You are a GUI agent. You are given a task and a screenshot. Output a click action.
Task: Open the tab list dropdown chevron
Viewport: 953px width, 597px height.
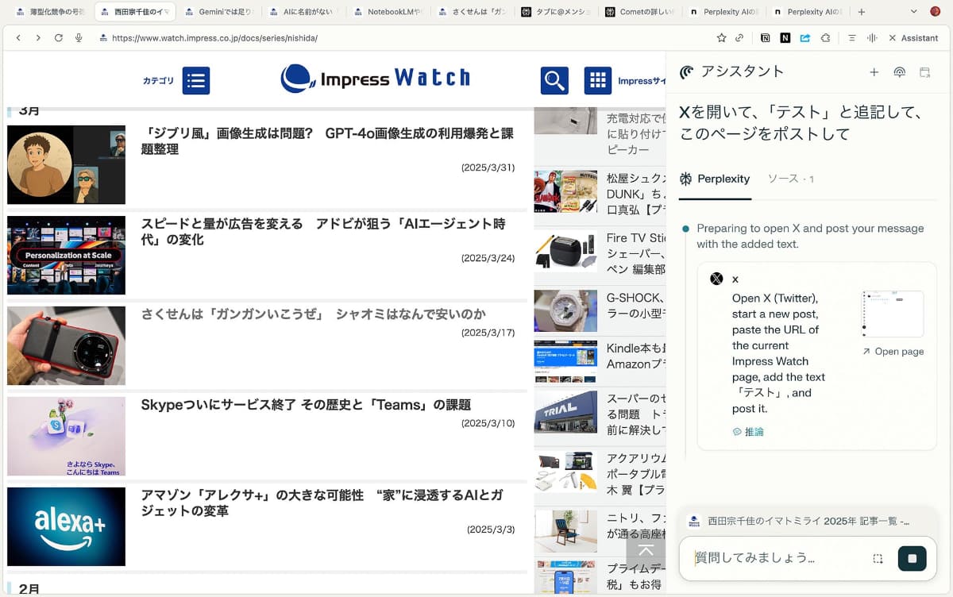coord(913,12)
